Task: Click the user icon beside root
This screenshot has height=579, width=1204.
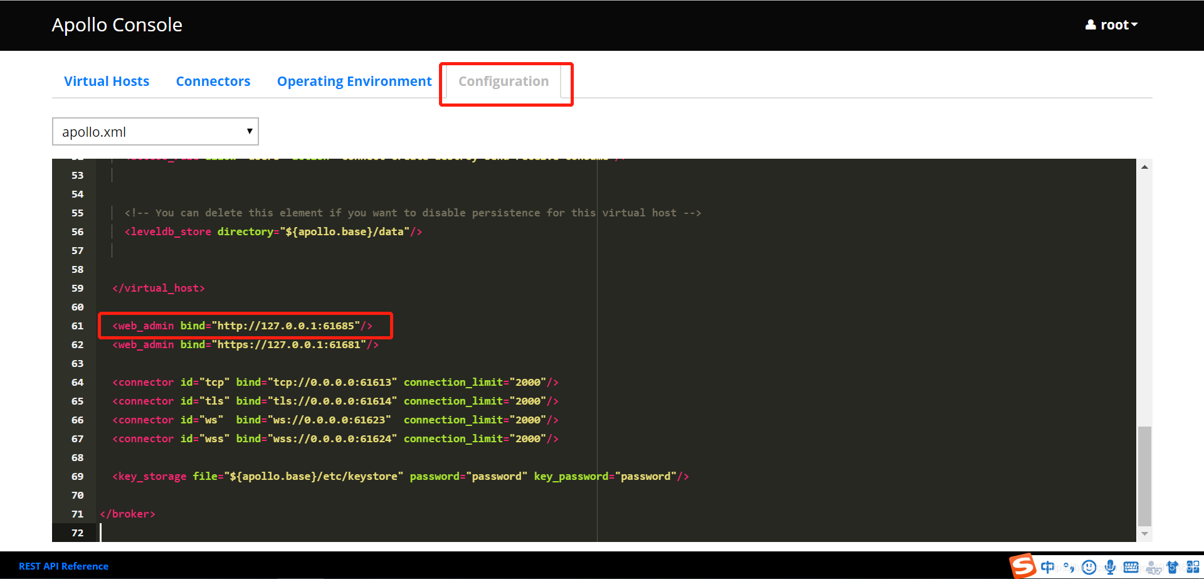Action: 1090,25
